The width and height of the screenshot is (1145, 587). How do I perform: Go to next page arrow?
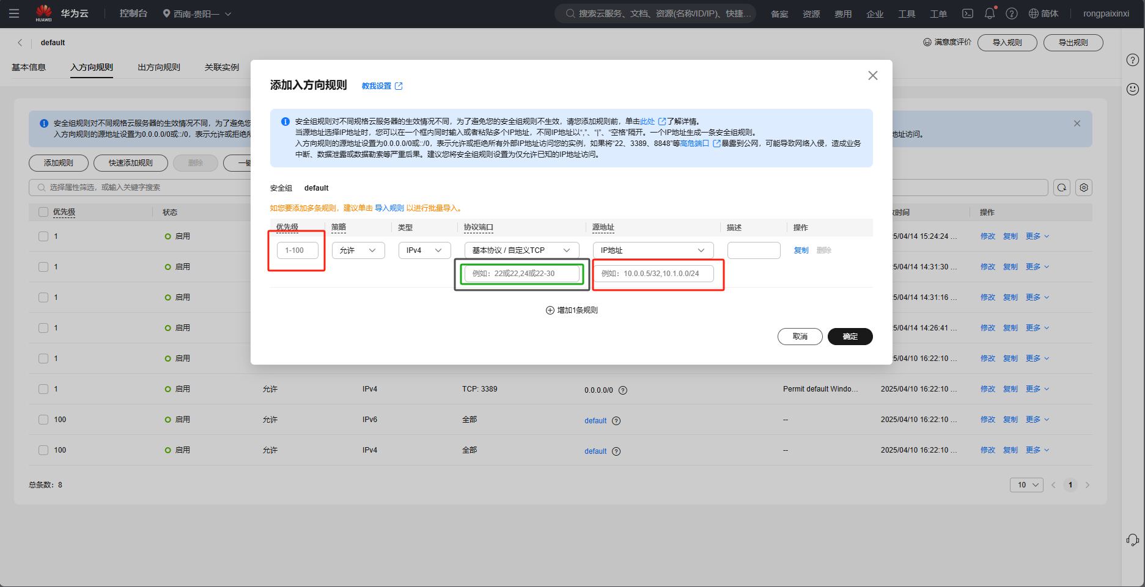tap(1088, 485)
